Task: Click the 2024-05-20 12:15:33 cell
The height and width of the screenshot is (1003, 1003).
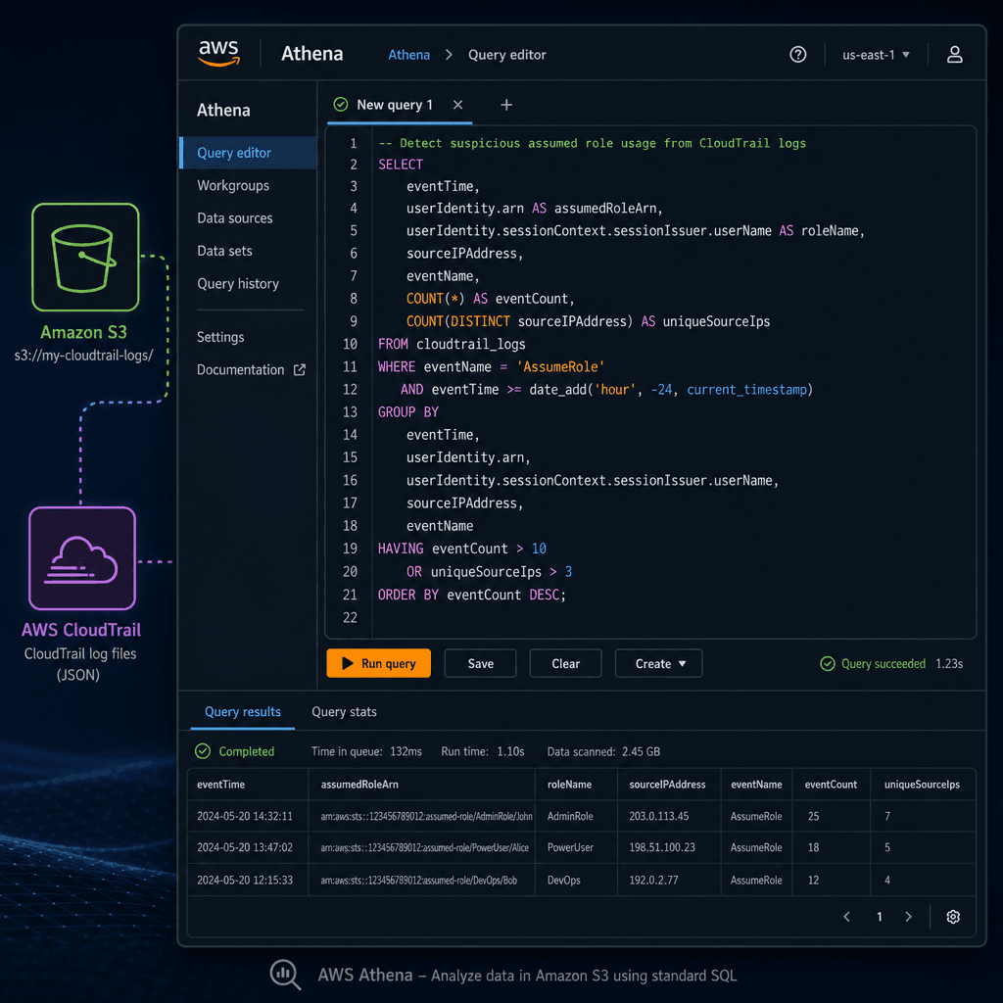Action: pyautogui.click(x=244, y=881)
